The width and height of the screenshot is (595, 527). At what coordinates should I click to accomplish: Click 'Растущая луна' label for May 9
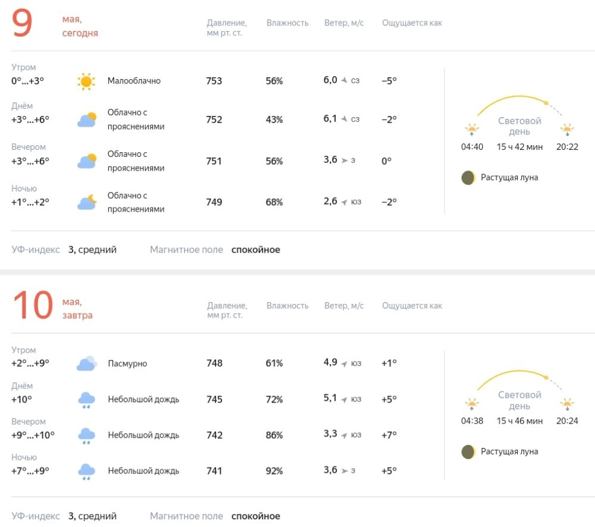click(509, 178)
